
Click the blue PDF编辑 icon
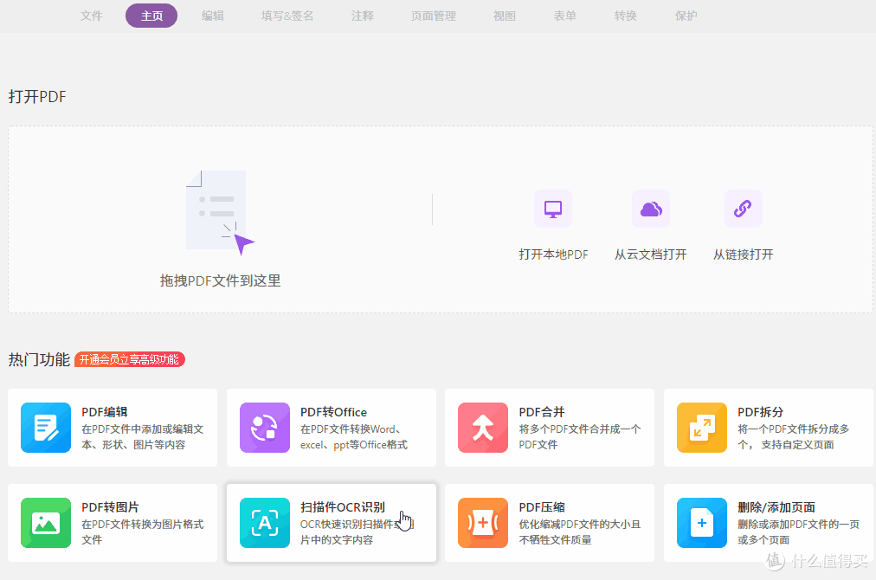(x=46, y=428)
